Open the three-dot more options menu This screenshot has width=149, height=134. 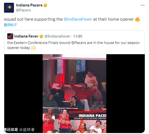143,5
